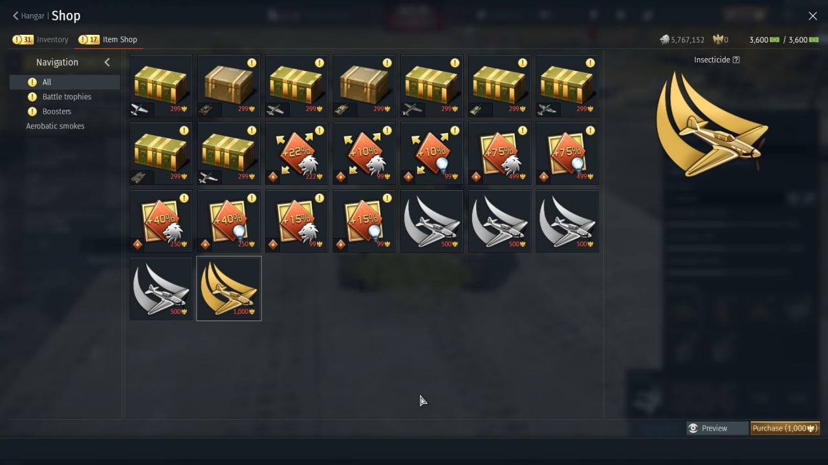Go back to Hangar

(x=28, y=16)
